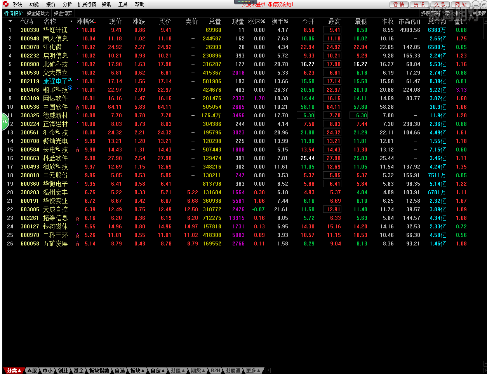Image resolution: width=487 pixels, height=374 pixels.
Task: Select the stock row 南天信息
Action: pyautogui.click(x=235, y=38)
